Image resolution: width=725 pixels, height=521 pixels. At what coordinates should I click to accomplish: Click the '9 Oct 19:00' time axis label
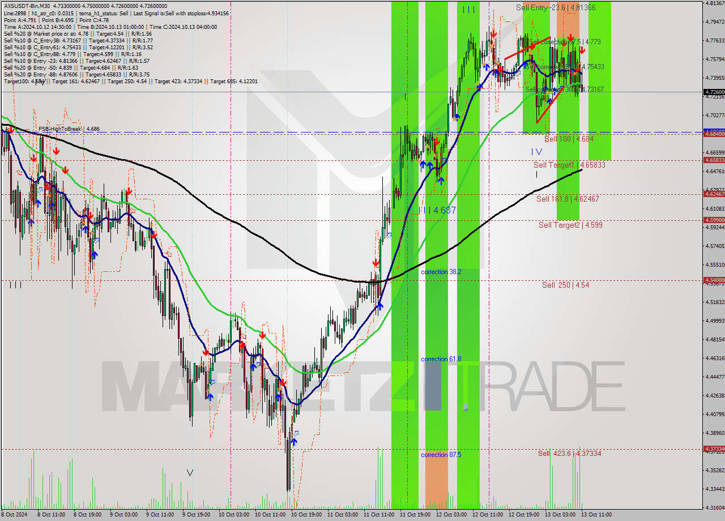195,515
